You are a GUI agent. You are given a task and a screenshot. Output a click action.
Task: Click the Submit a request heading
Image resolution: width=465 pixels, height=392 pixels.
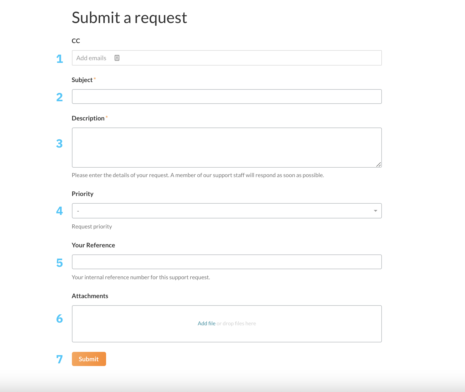click(129, 18)
